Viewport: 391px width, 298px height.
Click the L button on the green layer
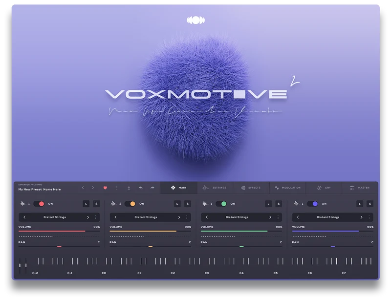268,204
